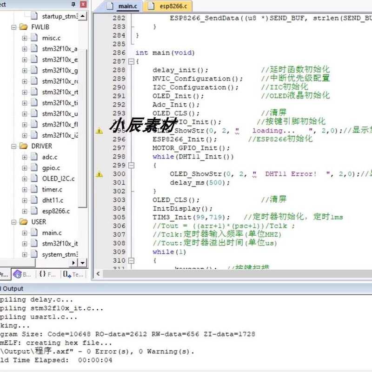
Task: Expand the esp8266.c node under DRIVER
Action: [x=25, y=211]
